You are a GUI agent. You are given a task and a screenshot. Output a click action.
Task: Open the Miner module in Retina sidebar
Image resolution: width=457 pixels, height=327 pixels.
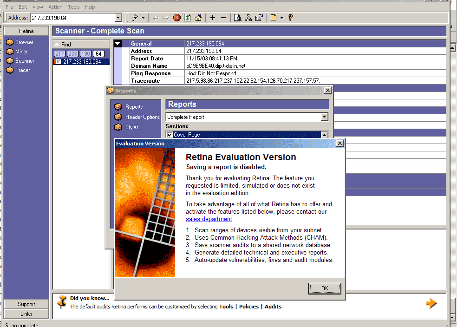[17, 52]
